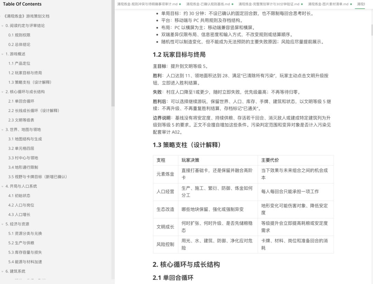Collapse the '4. 开局与人口系统' section arrow
The height and width of the screenshot is (284, 373).
pos(2,187)
